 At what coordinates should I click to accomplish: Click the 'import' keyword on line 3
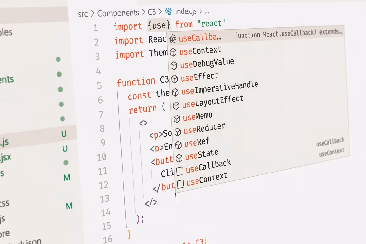point(130,54)
